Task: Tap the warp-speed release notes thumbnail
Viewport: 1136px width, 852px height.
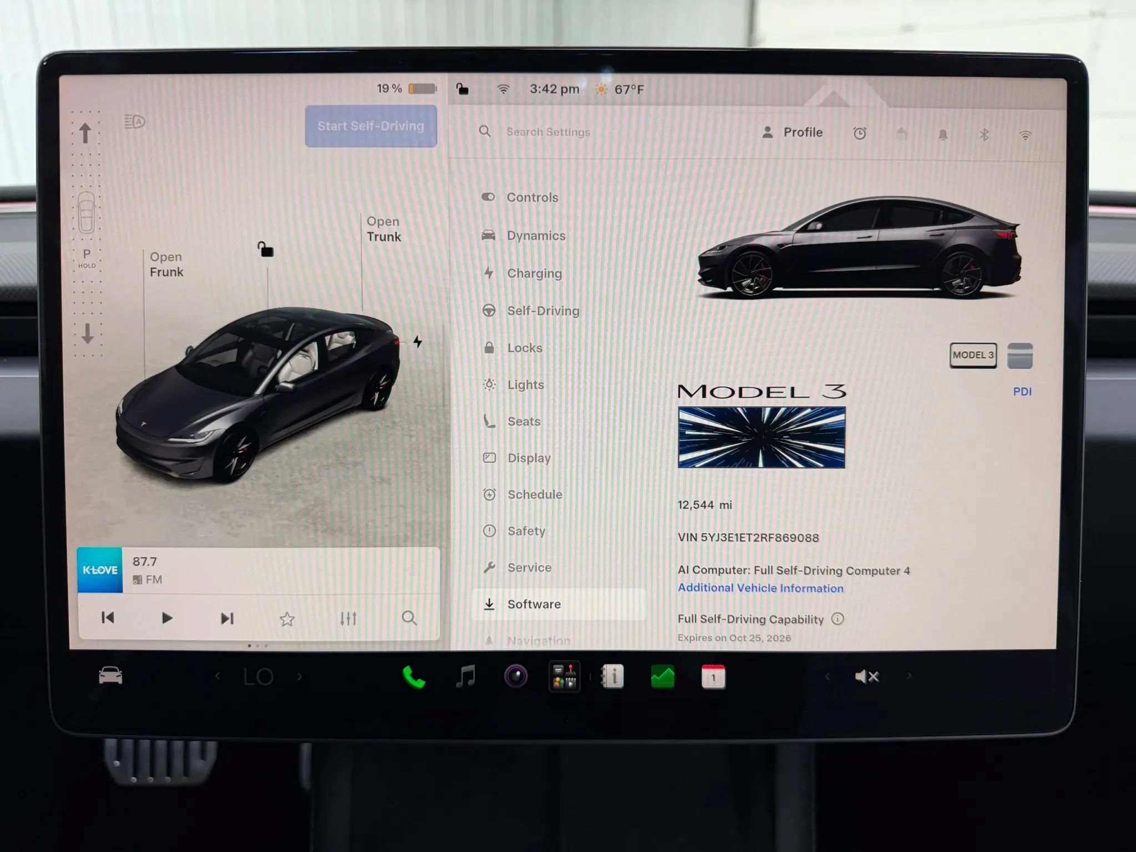Action: (x=762, y=438)
